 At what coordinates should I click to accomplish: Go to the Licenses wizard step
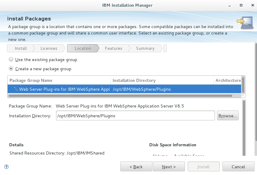49,48
